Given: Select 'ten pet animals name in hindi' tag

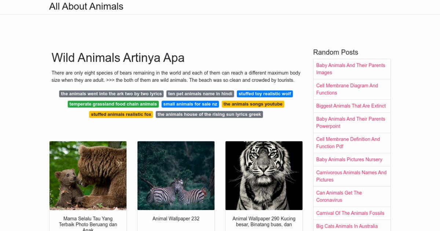Looking at the screenshot, I should (200, 94).
